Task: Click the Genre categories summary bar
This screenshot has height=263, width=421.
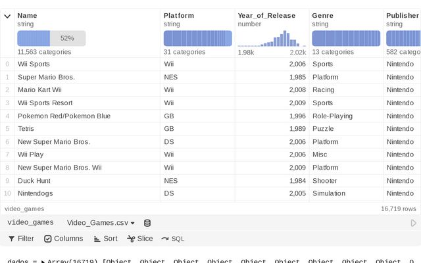Action: click(x=346, y=38)
